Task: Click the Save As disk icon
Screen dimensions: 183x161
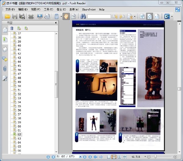Action: click(22, 16)
